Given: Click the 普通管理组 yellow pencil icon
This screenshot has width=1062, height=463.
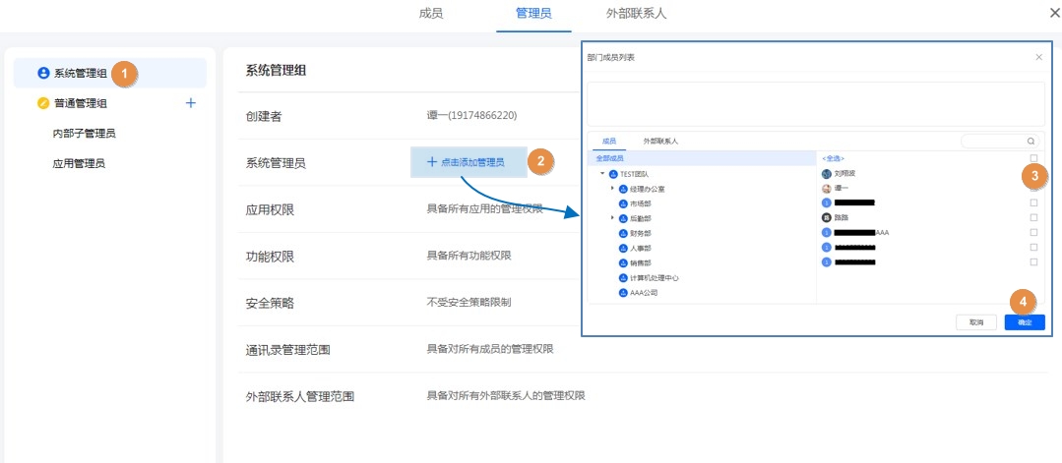Looking at the screenshot, I should (43, 103).
